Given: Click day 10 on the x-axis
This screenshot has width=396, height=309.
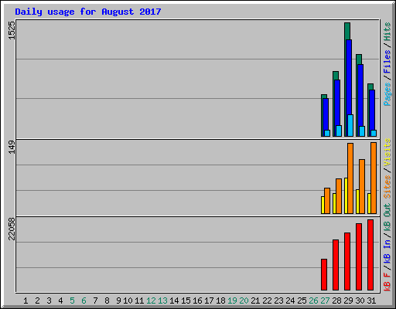Looking at the screenshot, I should [x=128, y=301].
